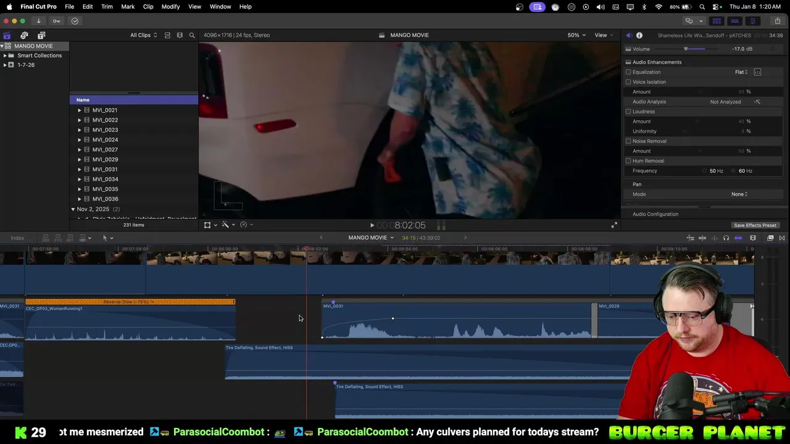Open the Equalization Flat preset dropdown
This screenshot has width=790, height=444.
[x=741, y=72]
